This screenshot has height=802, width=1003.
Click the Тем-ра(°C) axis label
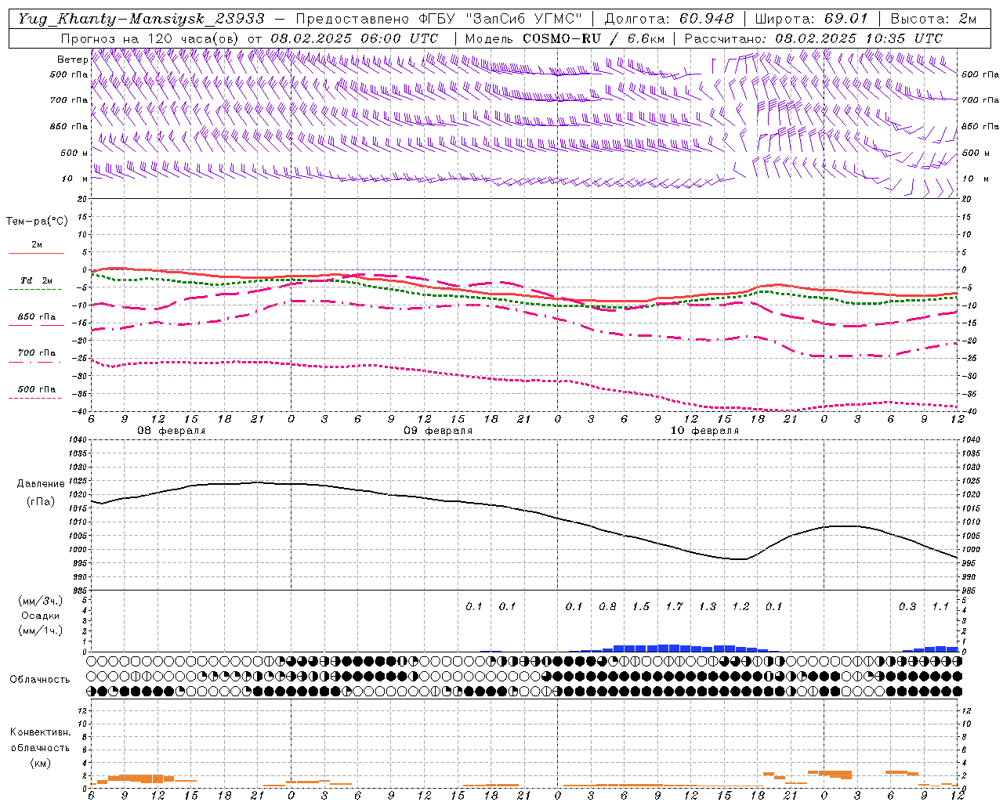37,222
